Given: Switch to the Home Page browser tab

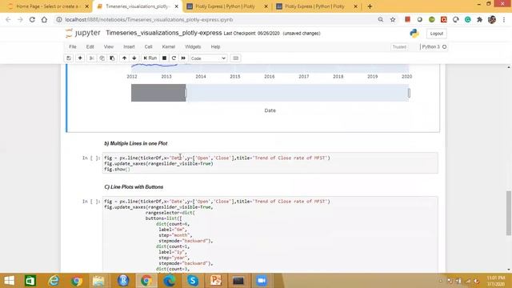Looking at the screenshot, I should [x=48, y=6].
